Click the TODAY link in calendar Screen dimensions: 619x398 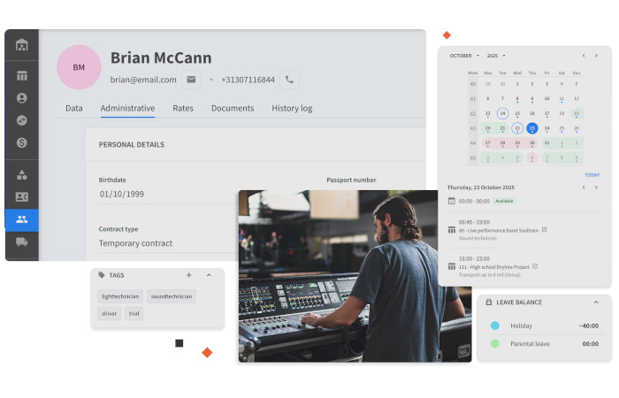tap(592, 175)
